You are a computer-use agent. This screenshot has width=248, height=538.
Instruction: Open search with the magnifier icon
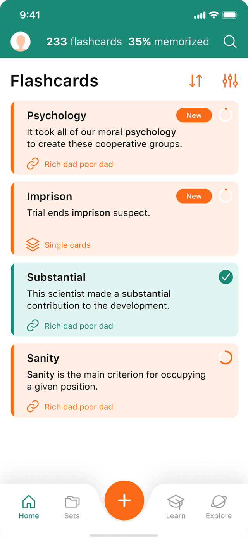pos(230,42)
